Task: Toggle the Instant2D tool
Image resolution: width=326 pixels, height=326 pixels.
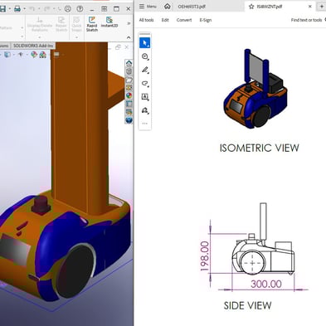Action: click(109, 22)
